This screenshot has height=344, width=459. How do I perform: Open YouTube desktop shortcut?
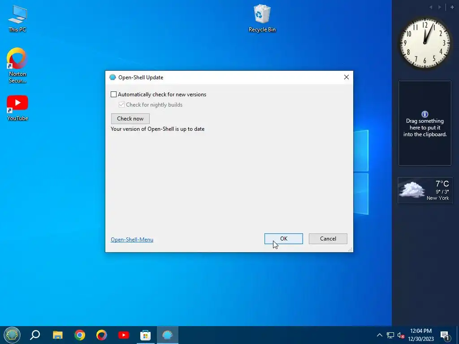(17, 107)
